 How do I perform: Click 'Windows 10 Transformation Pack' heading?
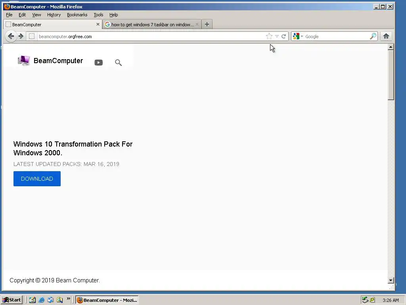tap(73, 149)
